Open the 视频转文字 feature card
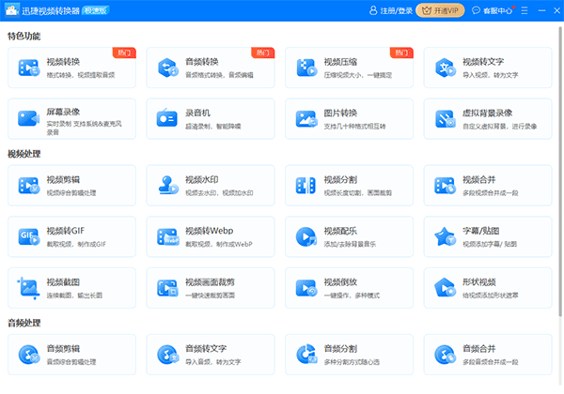The height and width of the screenshot is (394, 564). (x=487, y=68)
